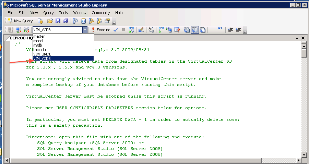
Task: Click vertical scrollbar up arrow
Action: 304,46
